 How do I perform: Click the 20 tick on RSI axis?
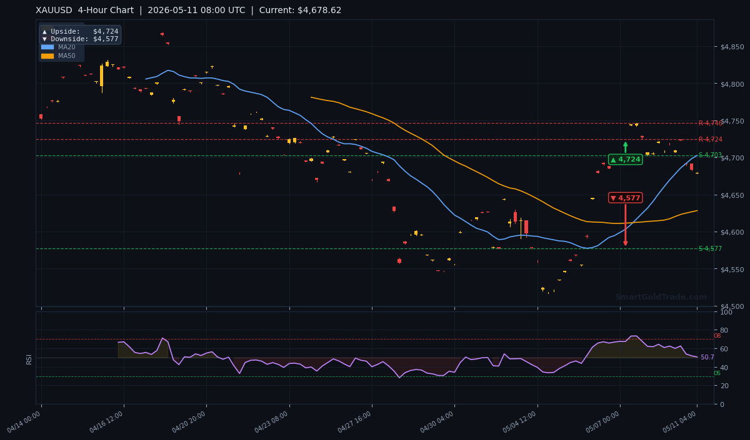point(724,386)
